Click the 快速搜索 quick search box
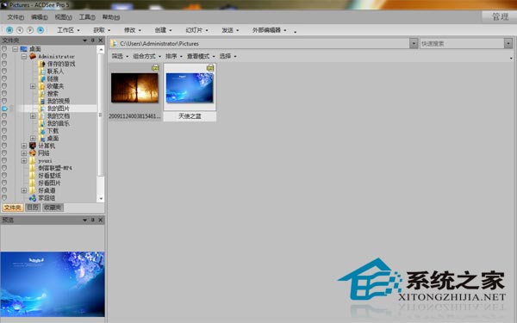 pyautogui.click(x=462, y=43)
